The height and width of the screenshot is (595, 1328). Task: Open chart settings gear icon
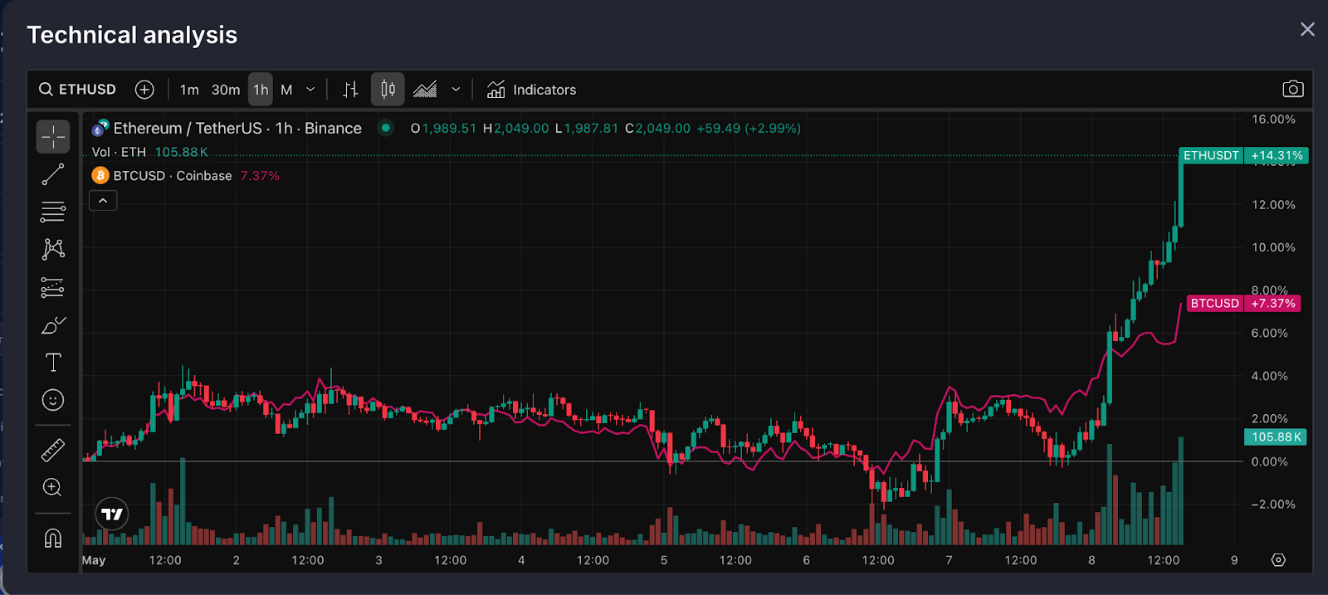click(1278, 560)
